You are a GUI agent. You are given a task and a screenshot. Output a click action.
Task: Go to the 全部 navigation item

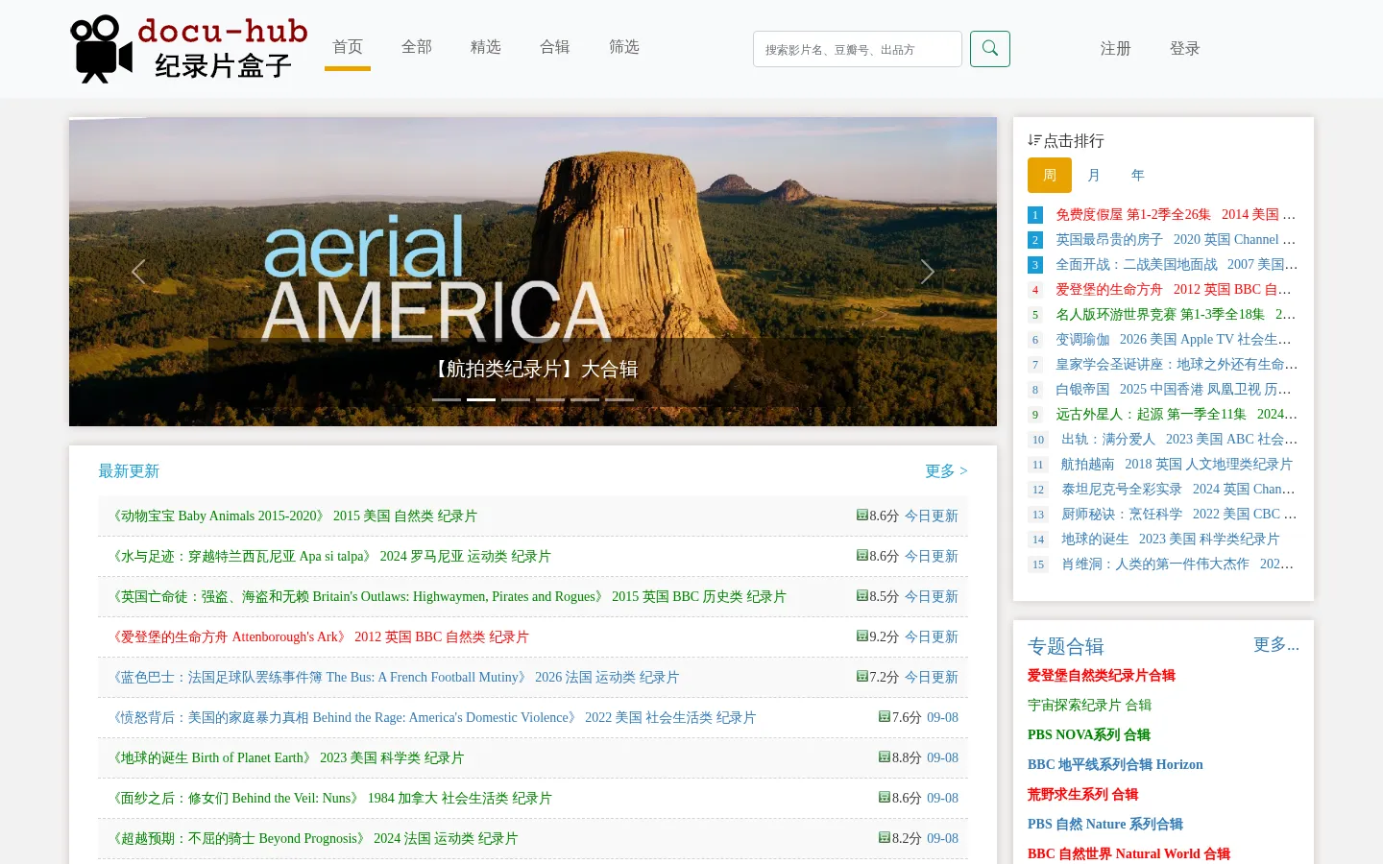click(417, 47)
